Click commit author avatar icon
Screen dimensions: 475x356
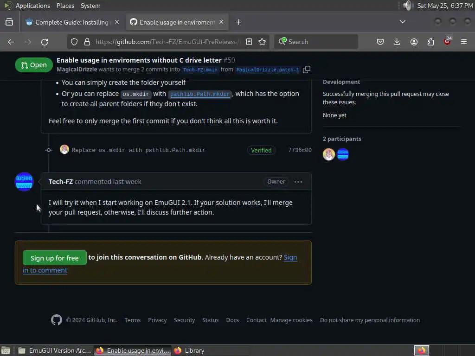coord(64,150)
